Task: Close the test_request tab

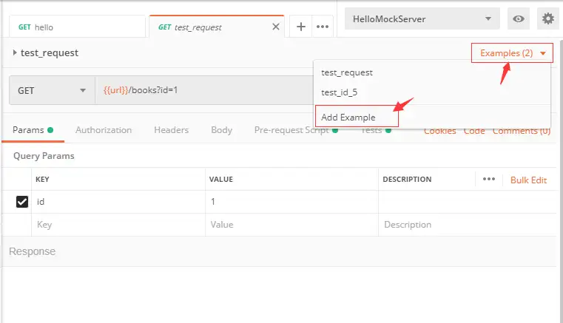Action: click(276, 27)
